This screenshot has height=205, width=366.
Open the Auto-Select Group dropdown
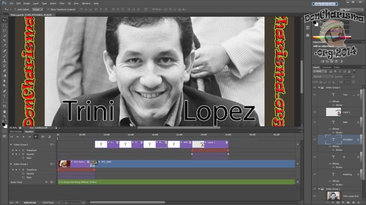pos(38,9)
